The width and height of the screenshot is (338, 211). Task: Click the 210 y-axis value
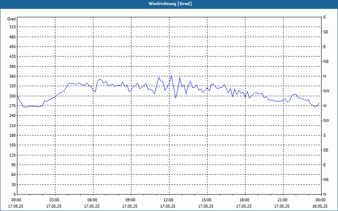pos(13,125)
